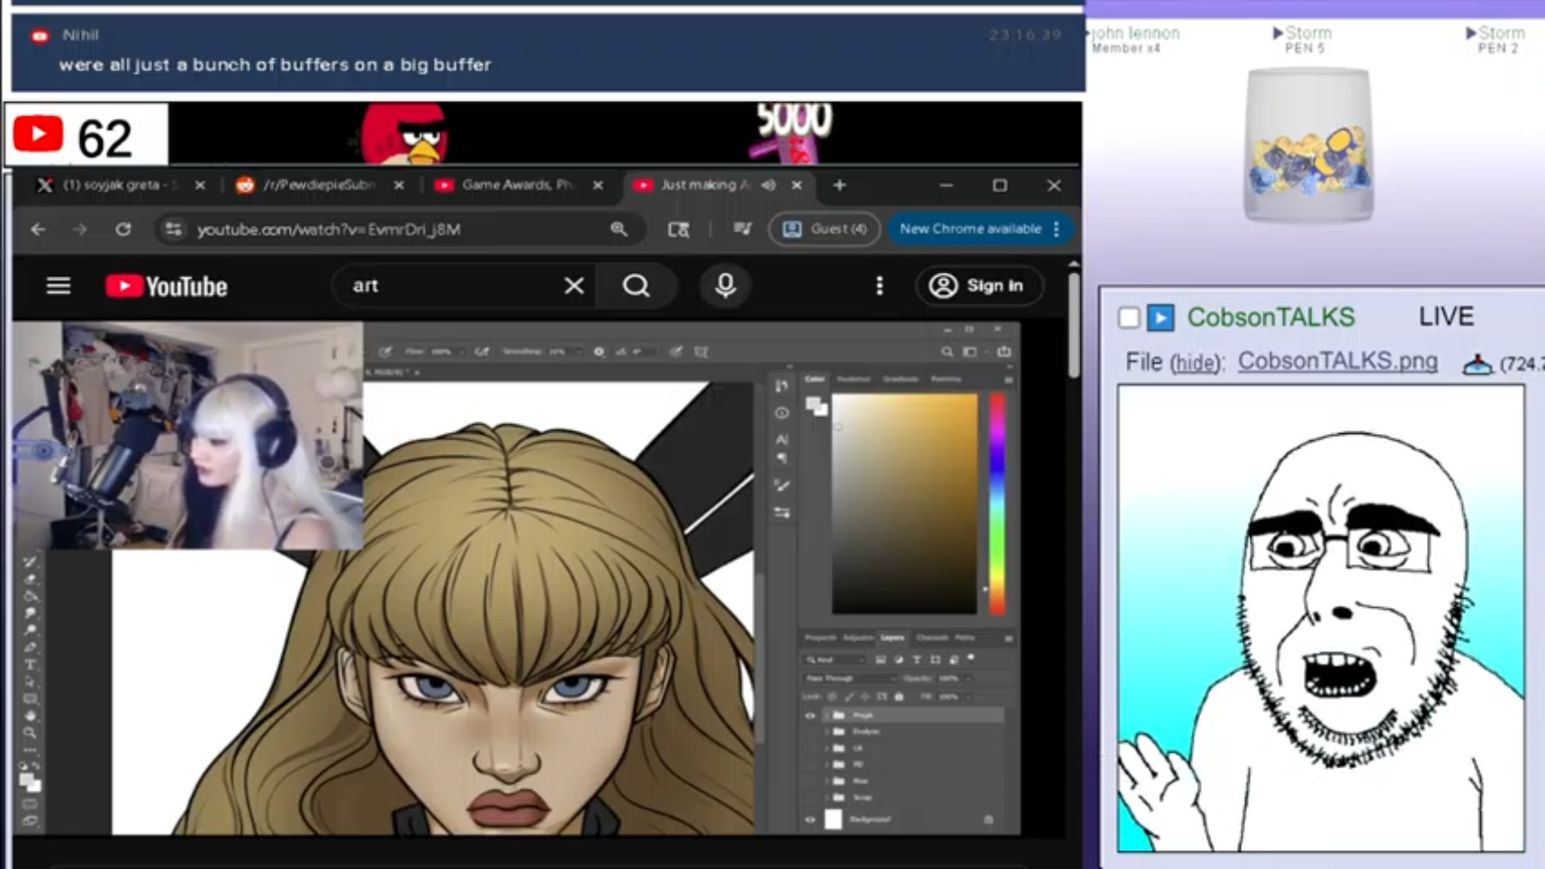The image size is (1545, 869).
Task: Click the media controls icon in Chrome toolbar
Action: point(742,230)
